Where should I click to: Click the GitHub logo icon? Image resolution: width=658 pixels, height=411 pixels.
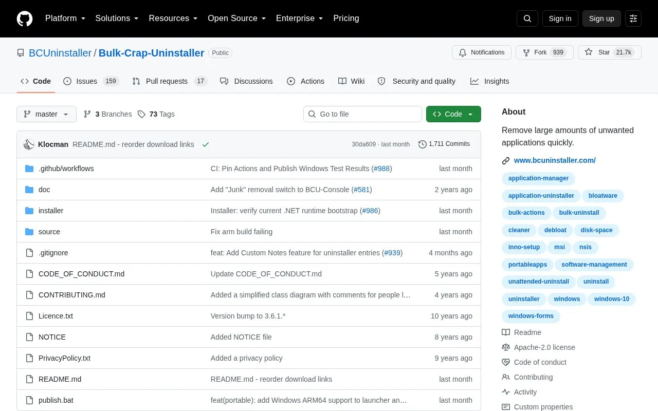25,18
